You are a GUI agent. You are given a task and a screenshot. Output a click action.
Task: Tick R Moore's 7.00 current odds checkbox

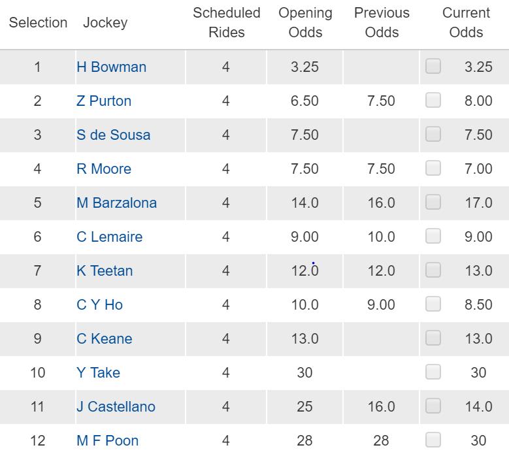[433, 168]
